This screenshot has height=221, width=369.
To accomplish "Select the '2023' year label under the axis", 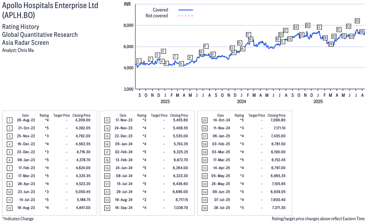I will coord(165,101).
